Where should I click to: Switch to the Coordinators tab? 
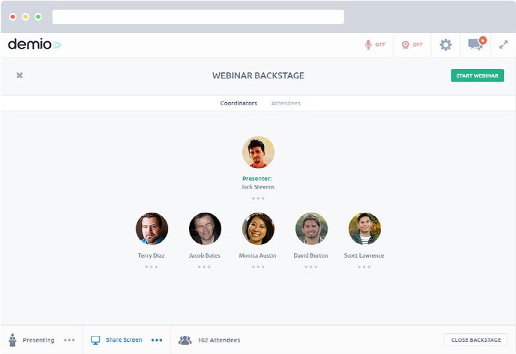pos(239,103)
